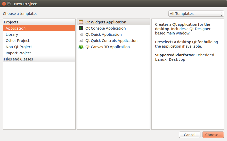
Task: Click the All Templates dropdown arrows
Action: click(x=222, y=14)
